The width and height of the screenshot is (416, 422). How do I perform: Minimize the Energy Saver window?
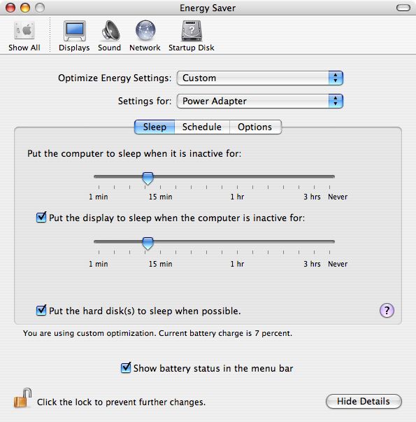tap(25, 8)
